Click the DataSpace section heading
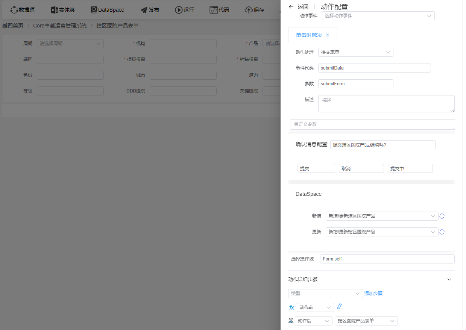 pyautogui.click(x=308, y=194)
